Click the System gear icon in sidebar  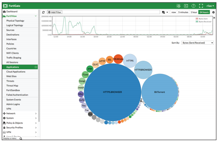[4, 118]
